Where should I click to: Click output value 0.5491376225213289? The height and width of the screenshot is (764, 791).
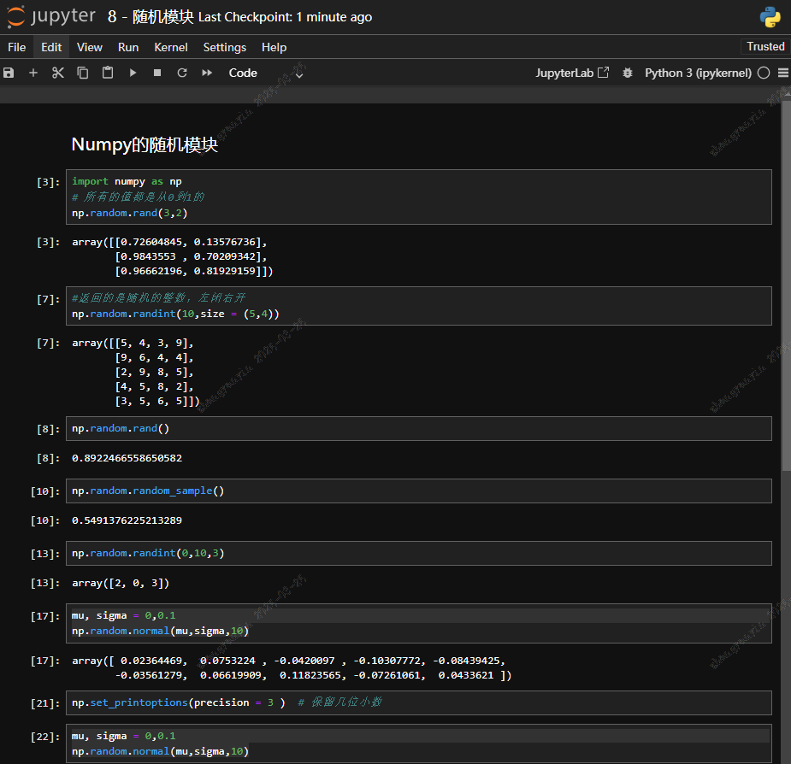pos(127,521)
